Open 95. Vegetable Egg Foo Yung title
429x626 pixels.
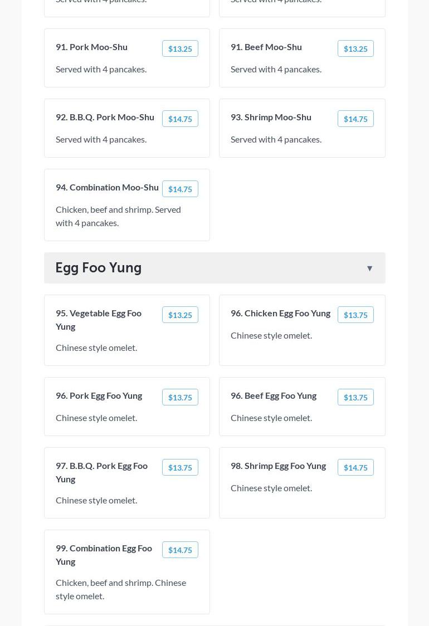click(99, 320)
